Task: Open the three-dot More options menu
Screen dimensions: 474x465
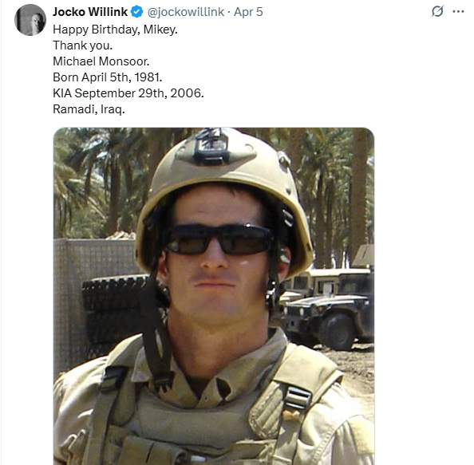Action: [458, 12]
